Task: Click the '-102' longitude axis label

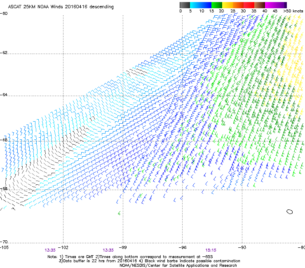Action: tap(63, 247)
